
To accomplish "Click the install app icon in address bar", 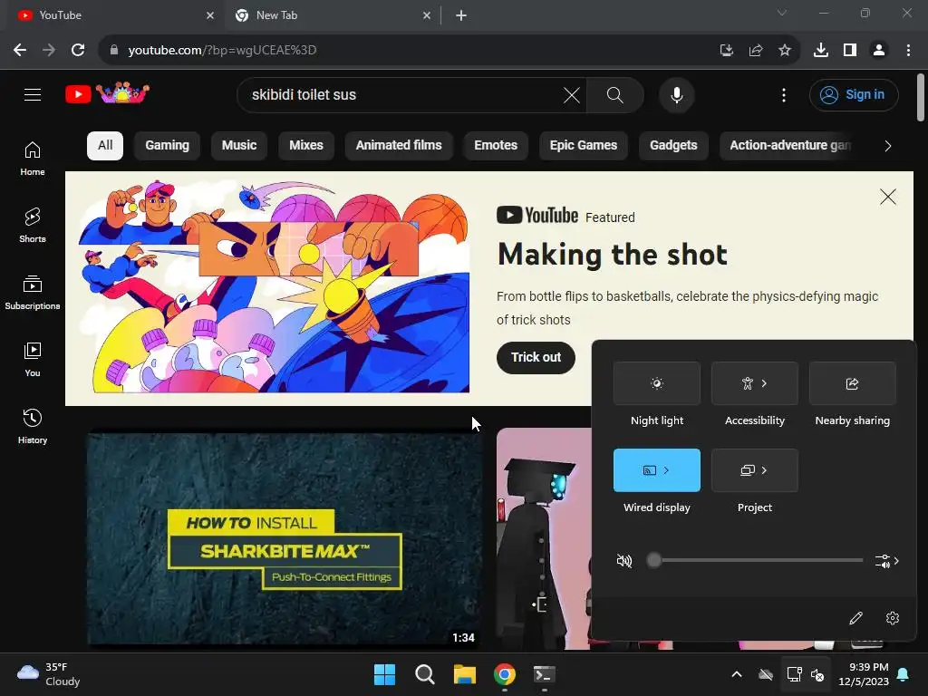I will 726,51.
